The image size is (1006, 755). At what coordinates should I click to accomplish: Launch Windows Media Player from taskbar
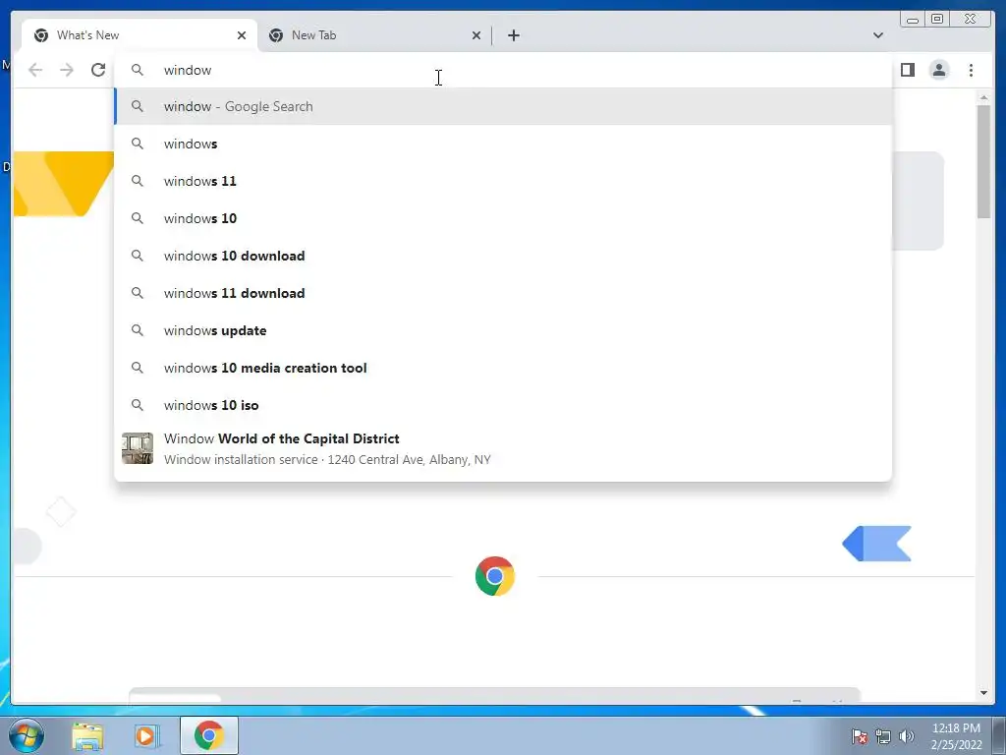click(145, 735)
